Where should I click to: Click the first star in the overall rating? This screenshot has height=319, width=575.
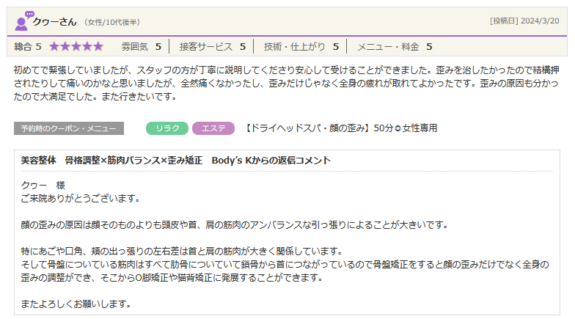tap(54, 46)
